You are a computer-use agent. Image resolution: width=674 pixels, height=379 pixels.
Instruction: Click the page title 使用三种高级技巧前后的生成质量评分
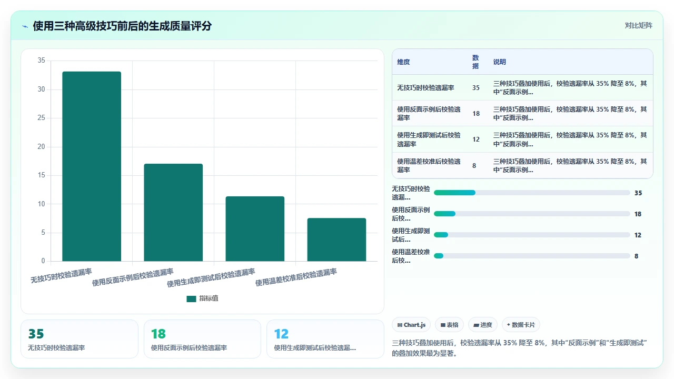122,26
